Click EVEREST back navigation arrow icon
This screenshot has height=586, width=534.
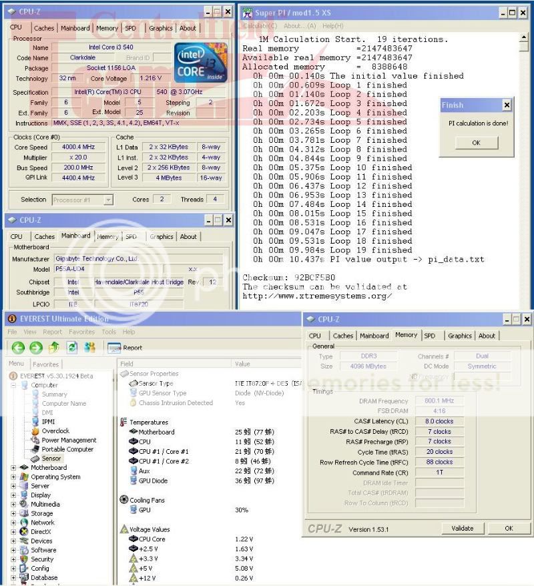[18, 348]
